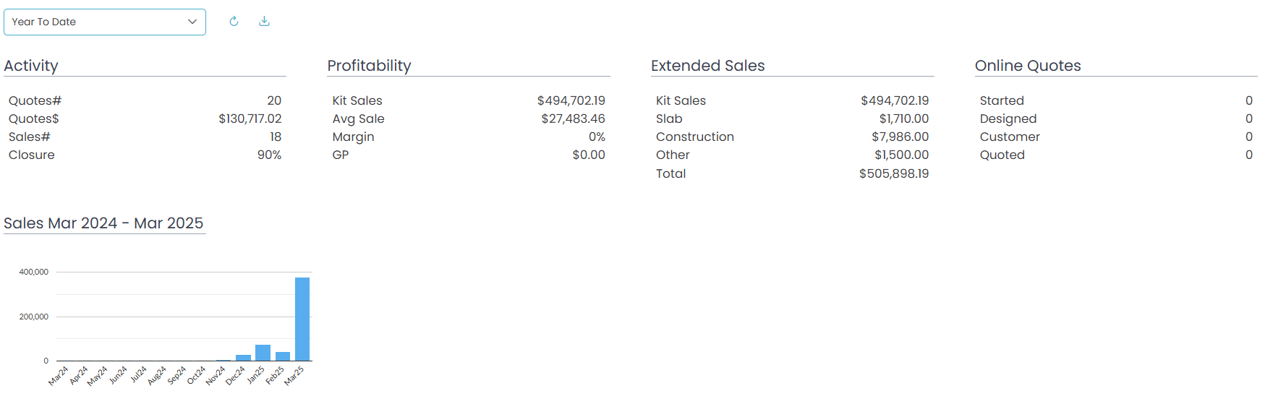Open the Year To Date dropdown
Screen dimensions: 1286x404
pyautogui.click(x=104, y=22)
